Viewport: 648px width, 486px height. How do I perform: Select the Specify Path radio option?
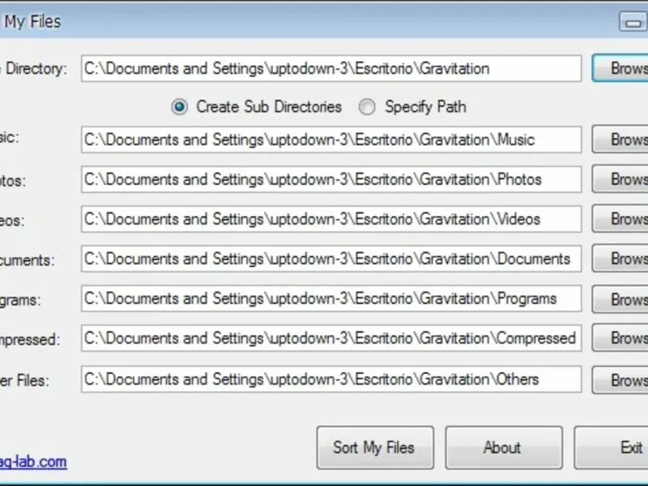369,107
